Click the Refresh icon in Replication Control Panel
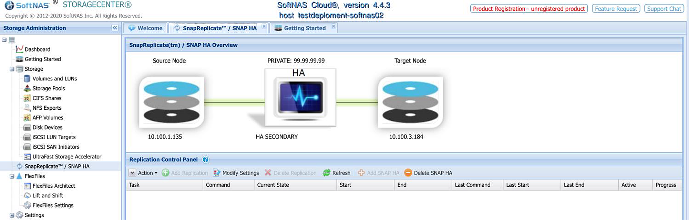689x220 pixels. point(326,173)
